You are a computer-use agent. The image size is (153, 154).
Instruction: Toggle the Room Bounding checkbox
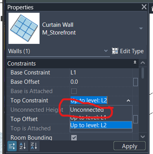click(x=74, y=138)
